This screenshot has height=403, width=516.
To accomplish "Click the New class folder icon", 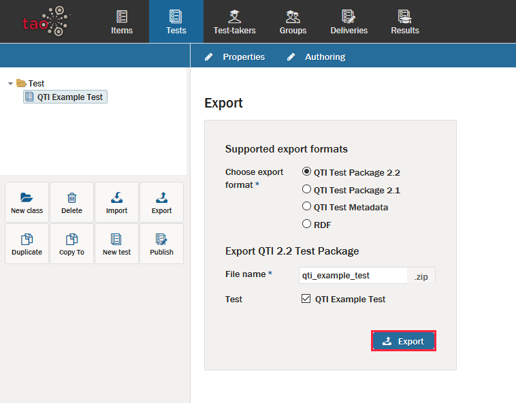I will (27, 198).
